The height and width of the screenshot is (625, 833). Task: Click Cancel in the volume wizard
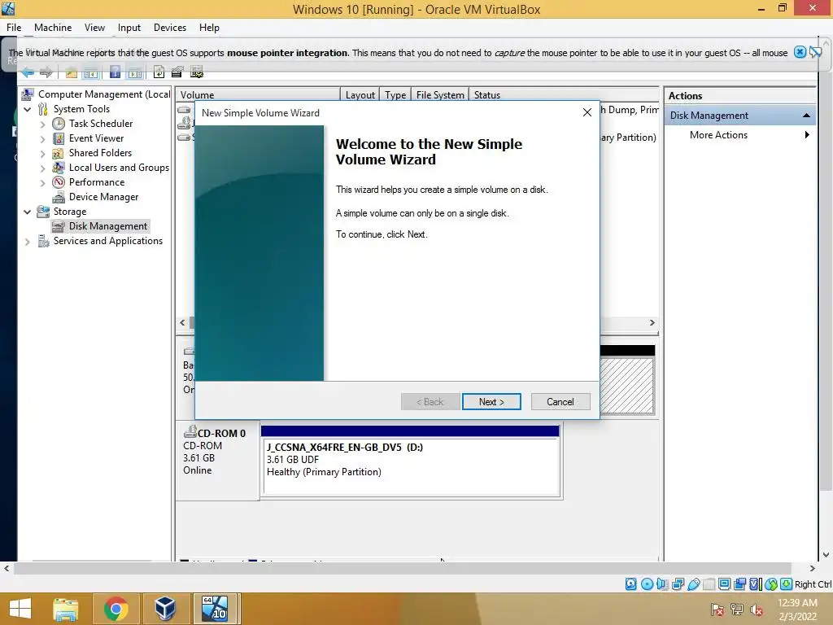(560, 402)
